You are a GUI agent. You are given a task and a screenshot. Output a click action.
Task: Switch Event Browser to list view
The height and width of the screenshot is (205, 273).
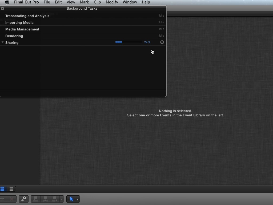tap(11, 189)
